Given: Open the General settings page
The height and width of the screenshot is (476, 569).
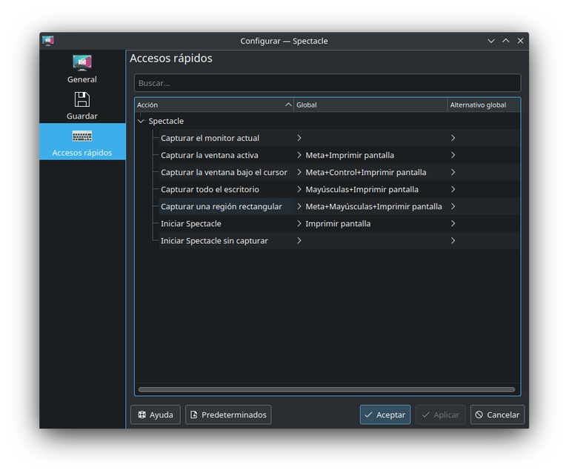Looking at the screenshot, I should pos(82,69).
